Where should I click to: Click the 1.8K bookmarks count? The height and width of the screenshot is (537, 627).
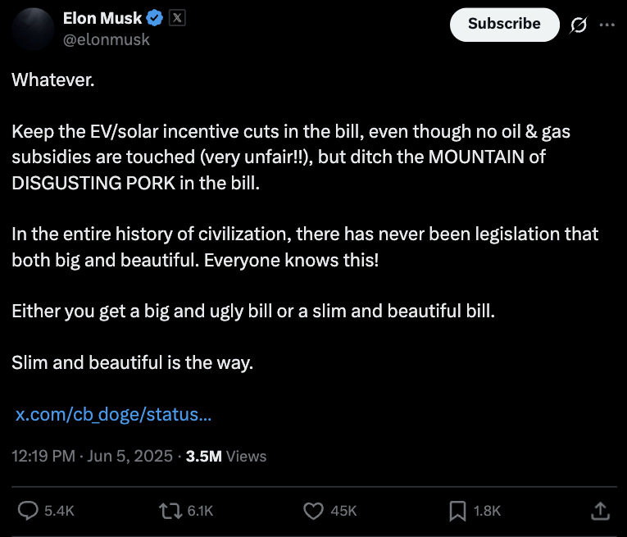487,510
